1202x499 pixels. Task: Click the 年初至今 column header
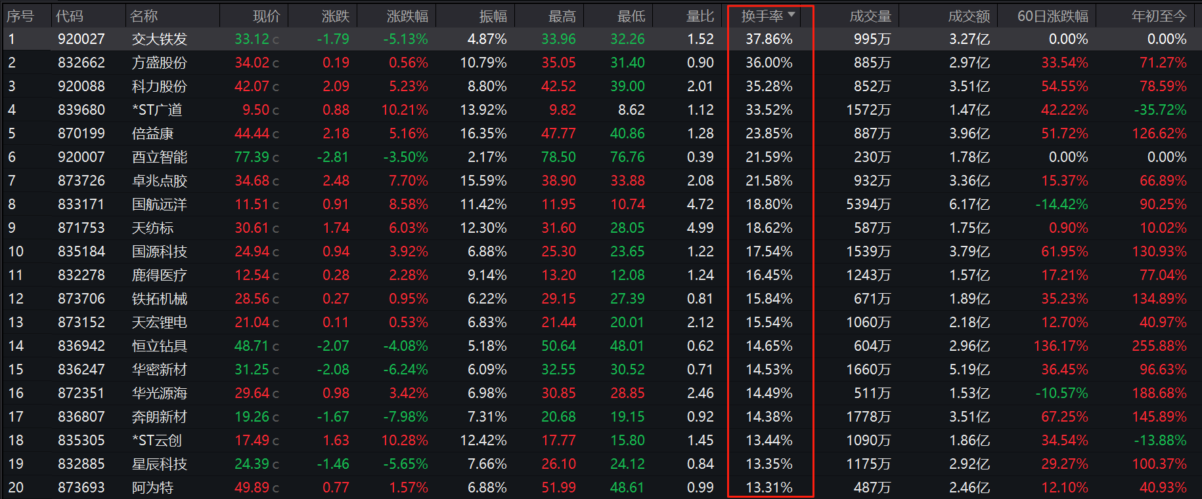1159,16
